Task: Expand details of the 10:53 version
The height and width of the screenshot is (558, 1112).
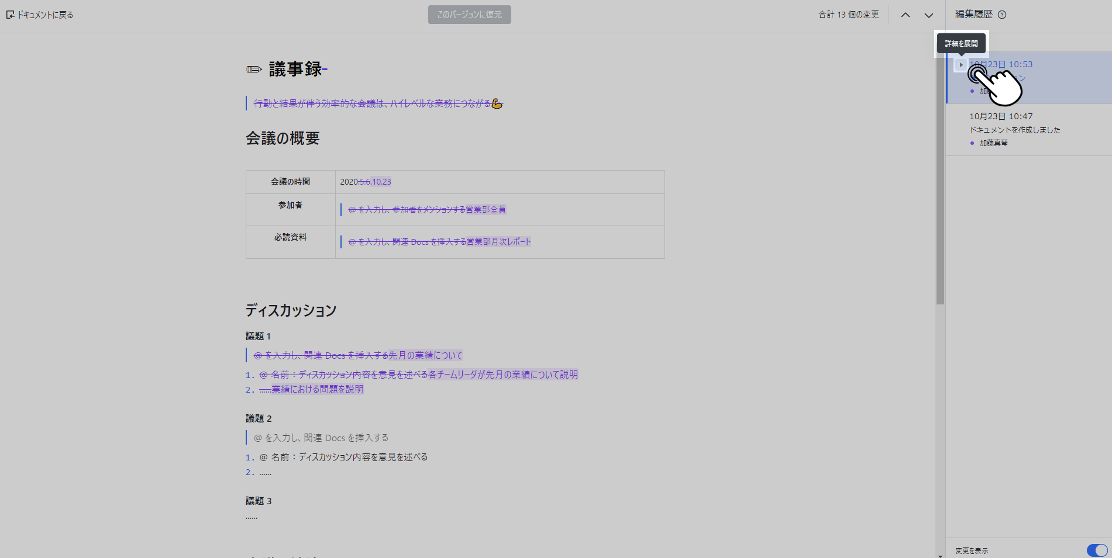Action: point(960,64)
